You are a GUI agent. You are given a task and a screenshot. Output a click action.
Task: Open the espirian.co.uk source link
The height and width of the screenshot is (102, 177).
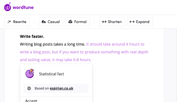click(x=61, y=88)
